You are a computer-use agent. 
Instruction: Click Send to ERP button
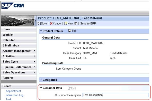88,23
